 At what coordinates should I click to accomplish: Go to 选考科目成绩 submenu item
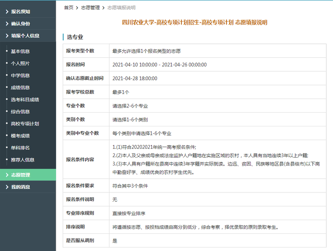coord(25,100)
